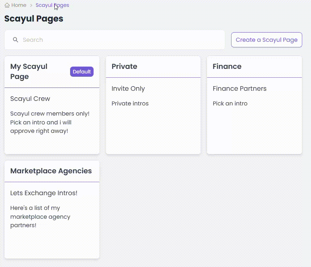Click the Default badge on My Scayul Page
This screenshot has height=267, width=311.
coord(81,71)
